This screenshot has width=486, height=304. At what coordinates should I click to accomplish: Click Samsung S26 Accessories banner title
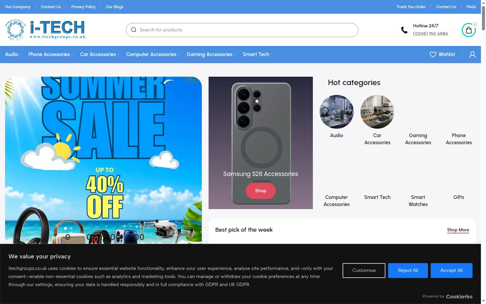tap(261, 174)
